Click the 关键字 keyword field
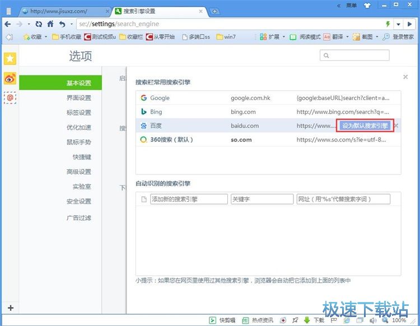 tap(262, 199)
